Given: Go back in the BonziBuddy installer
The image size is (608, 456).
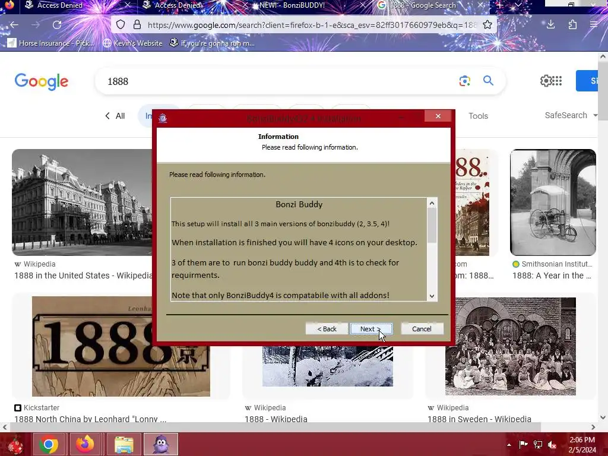Looking at the screenshot, I should (327, 329).
